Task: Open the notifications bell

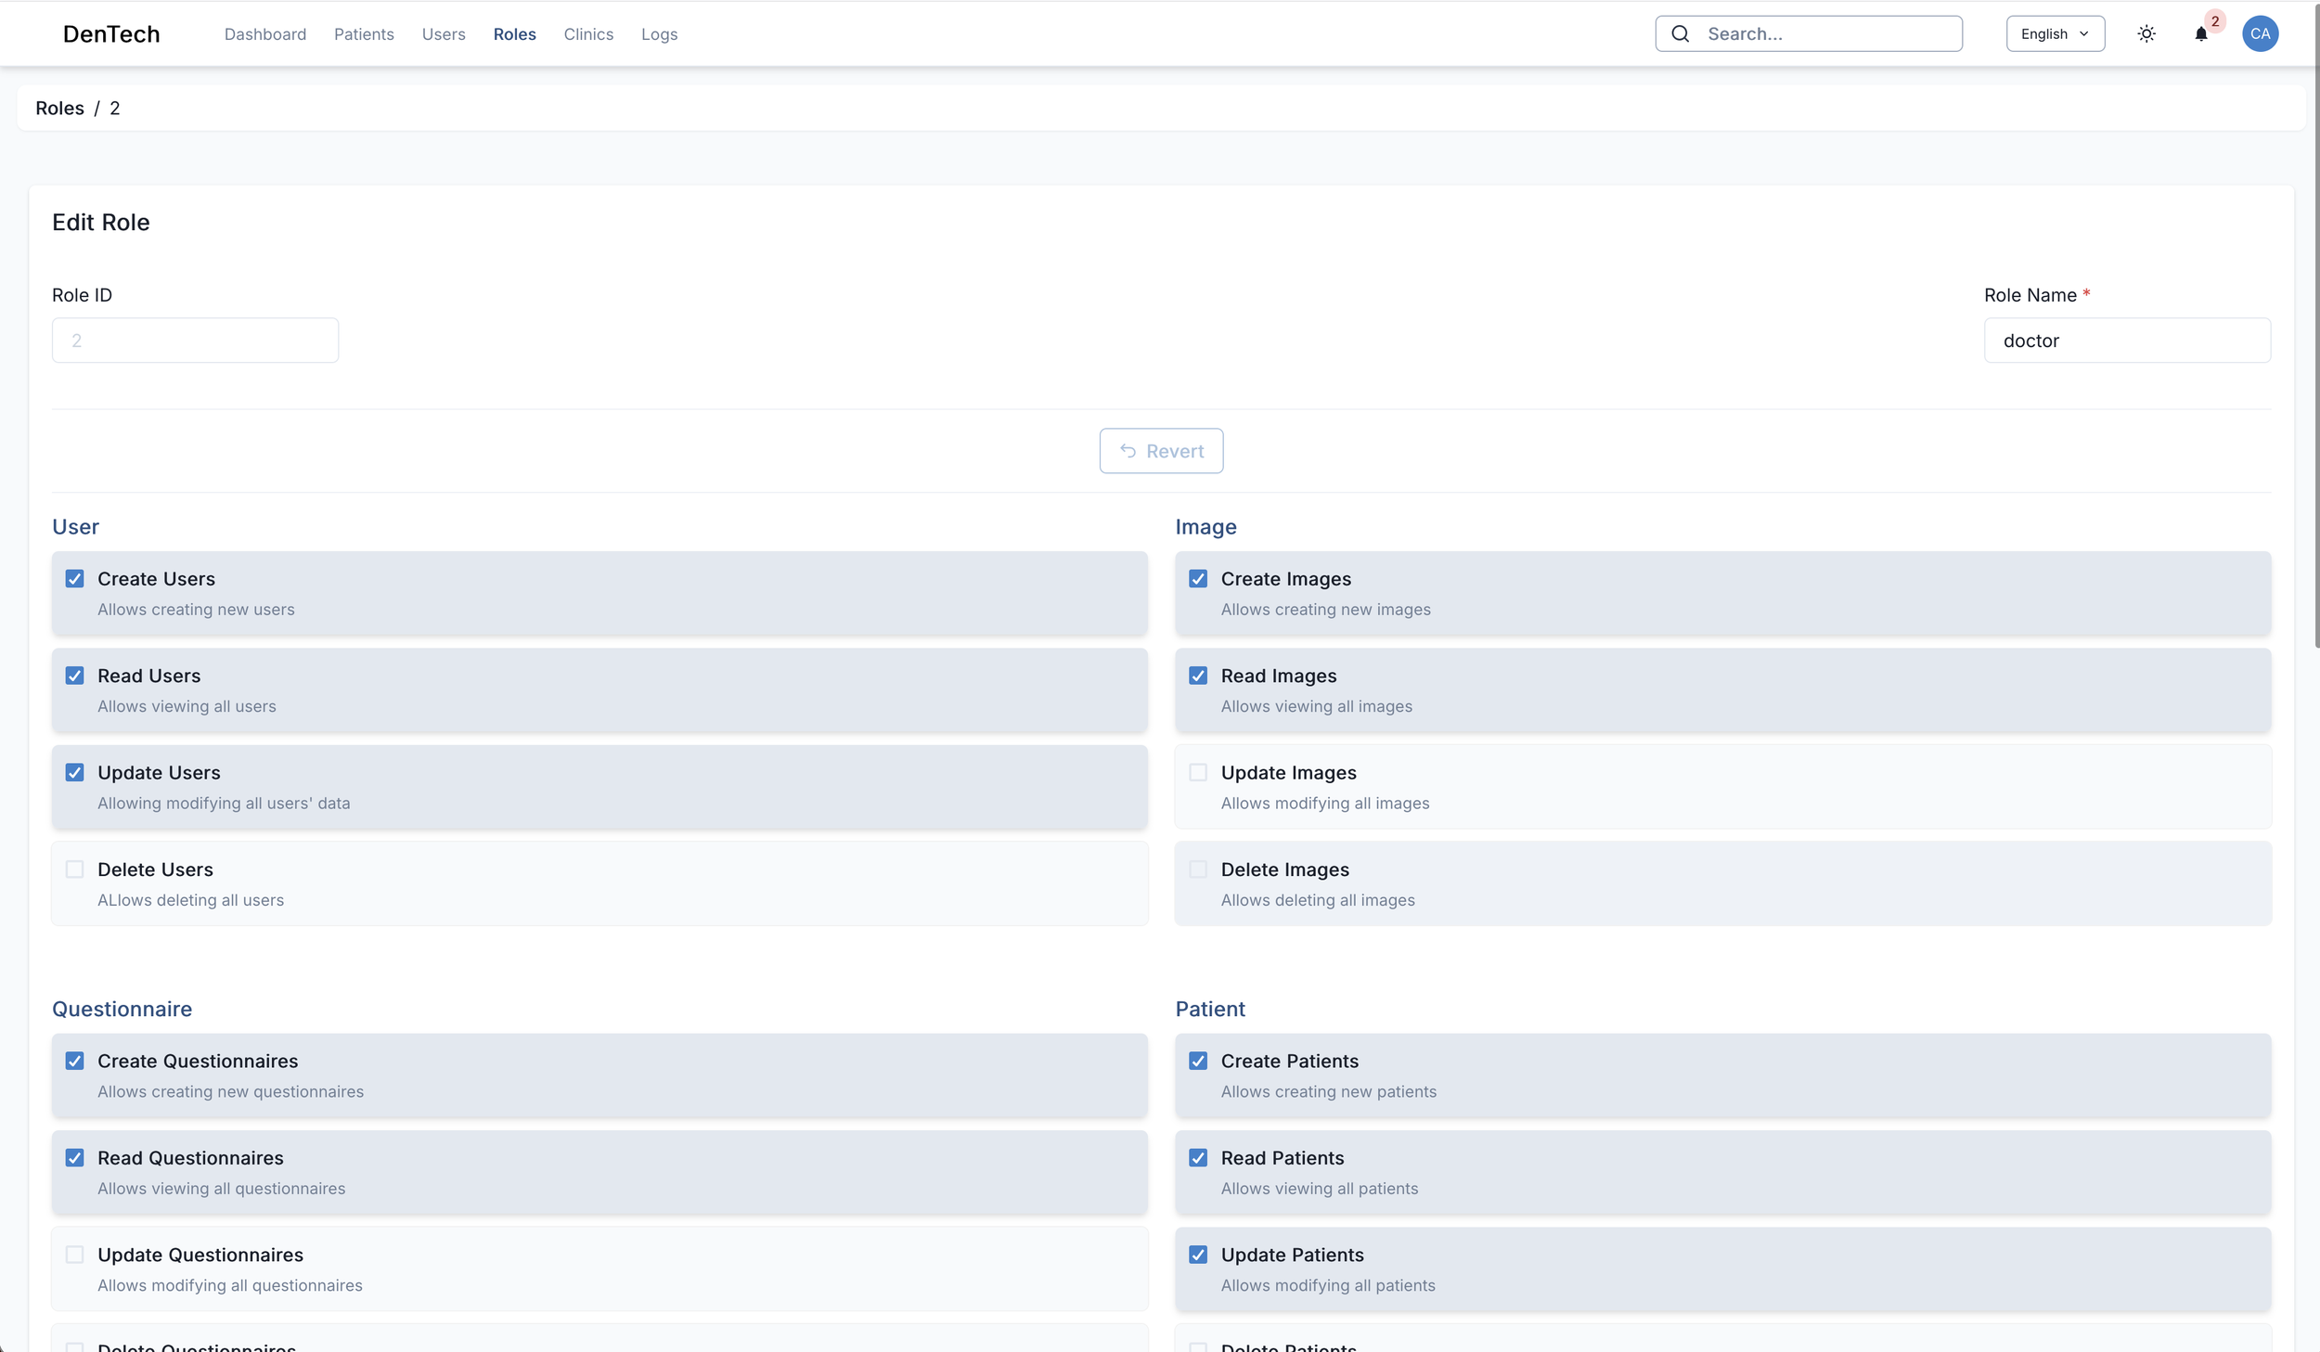Action: tap(2201, 34)
